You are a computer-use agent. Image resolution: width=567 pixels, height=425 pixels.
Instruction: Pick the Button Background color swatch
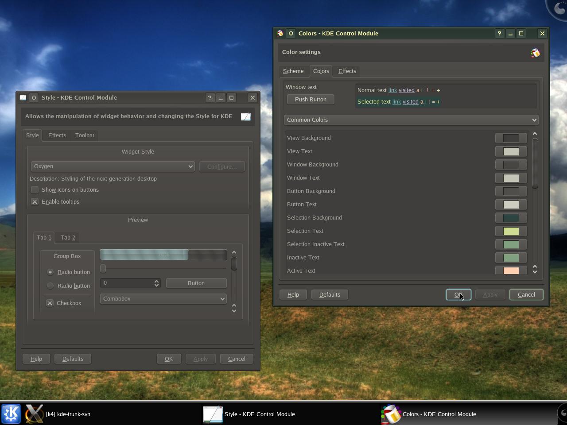(511, 191)
